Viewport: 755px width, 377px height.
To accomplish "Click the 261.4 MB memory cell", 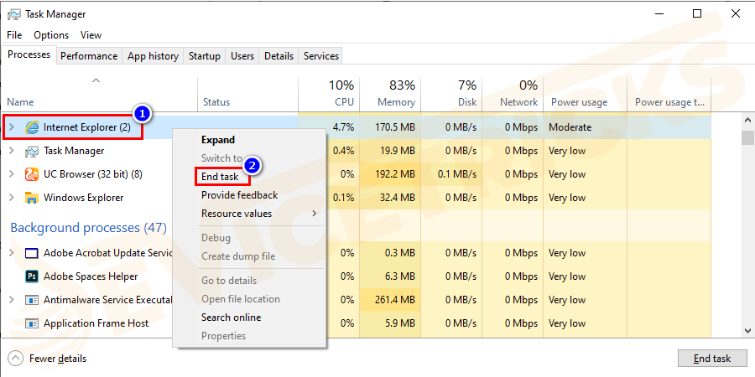I will tap(390, 300).
